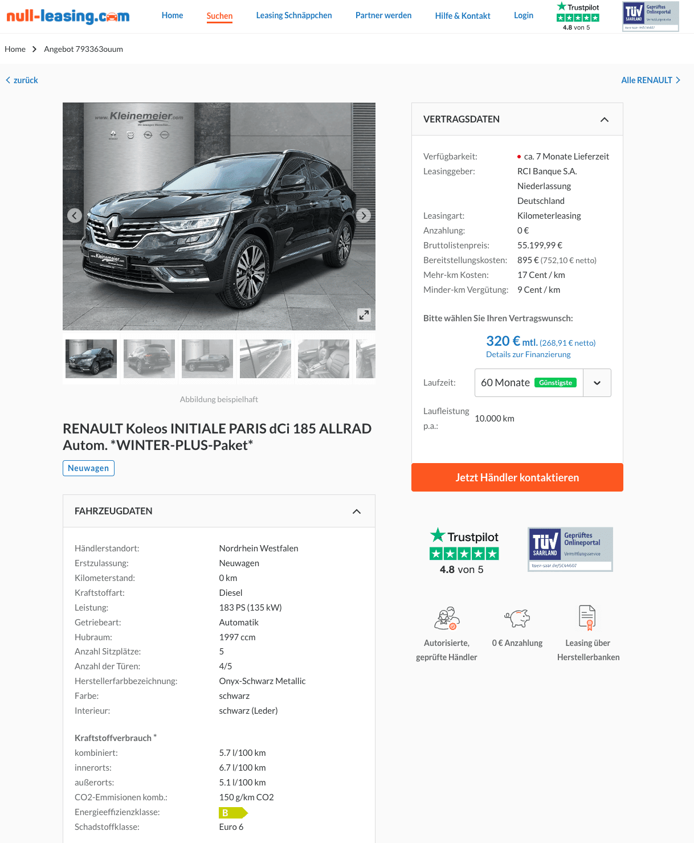694x843 pixels.
Task: Go back via zurück link
Action: tap(22, 80)
